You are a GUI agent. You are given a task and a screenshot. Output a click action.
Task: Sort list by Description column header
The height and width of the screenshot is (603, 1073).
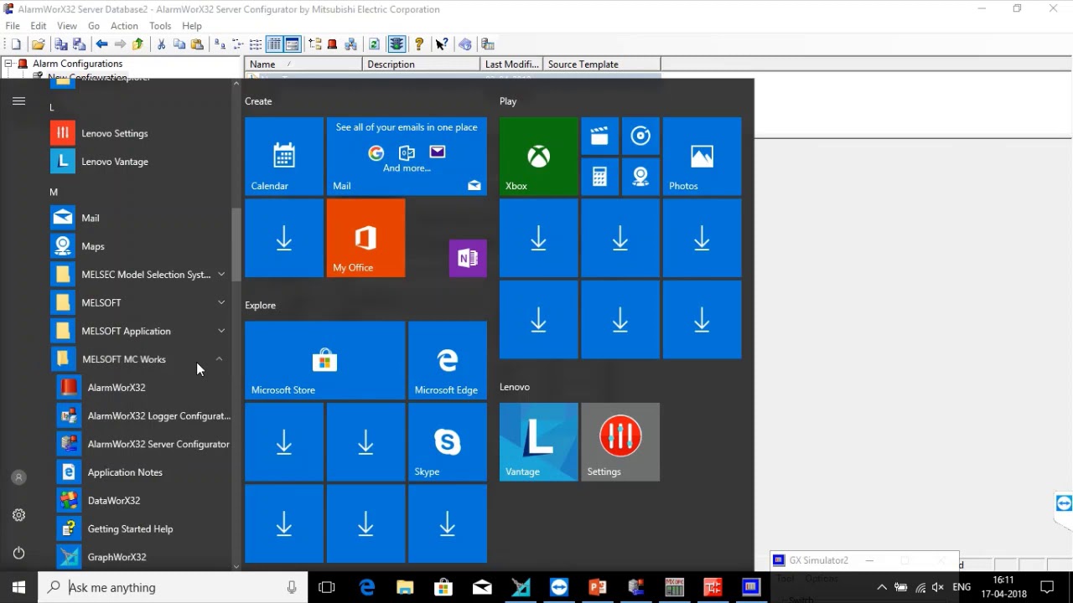[422, 64]
